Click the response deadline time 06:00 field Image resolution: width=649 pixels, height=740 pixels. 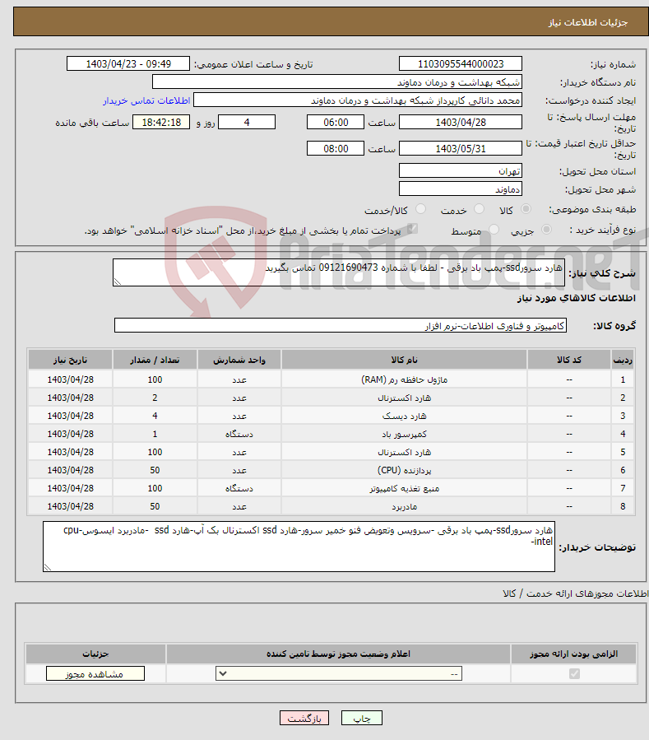click(x=336, y=122)
